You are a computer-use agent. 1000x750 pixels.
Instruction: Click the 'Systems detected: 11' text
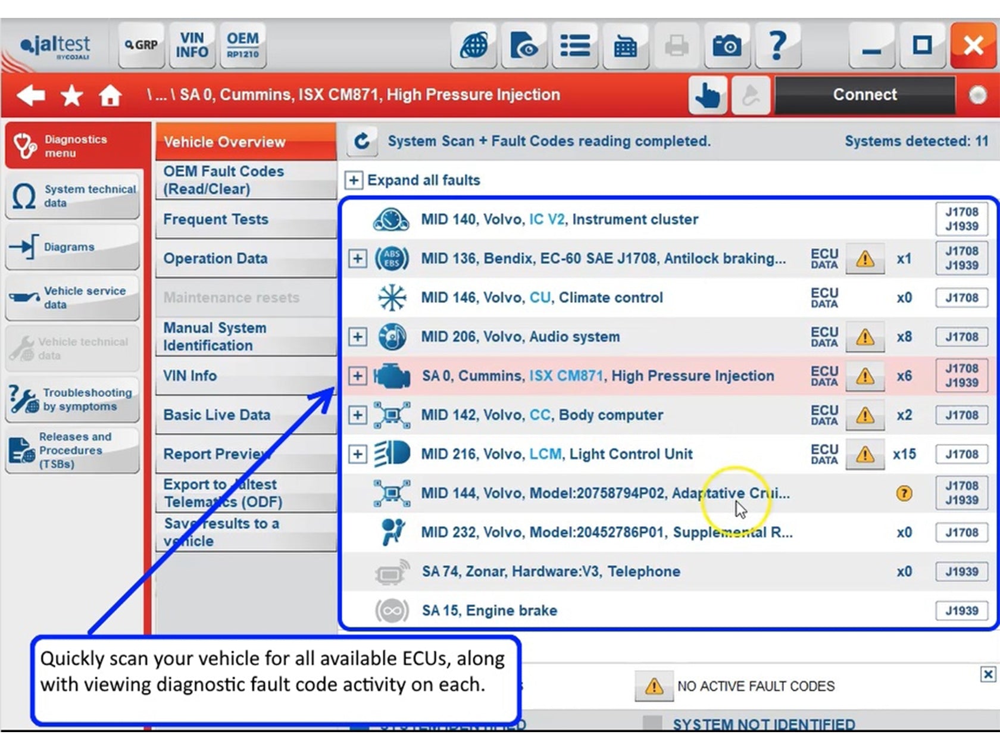pos(916,141)
